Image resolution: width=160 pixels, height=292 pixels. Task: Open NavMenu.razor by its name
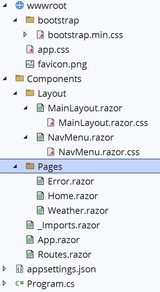pyautogui.click(x=81, y=138)
